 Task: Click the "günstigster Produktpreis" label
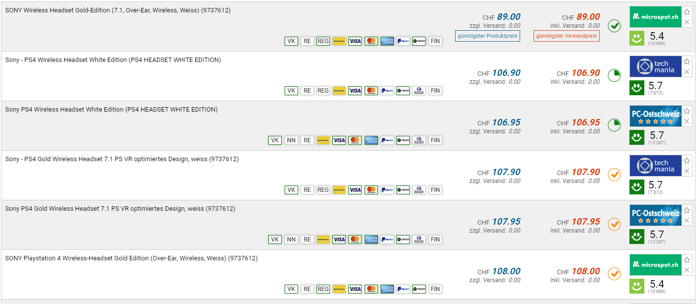point(487,36)
